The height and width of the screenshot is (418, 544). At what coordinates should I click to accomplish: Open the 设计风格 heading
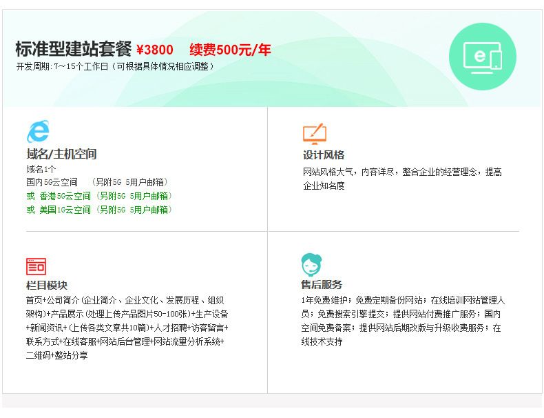[323, 155]
